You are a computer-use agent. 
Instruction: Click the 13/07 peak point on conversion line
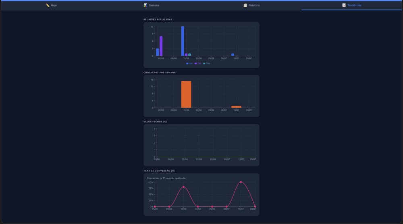[x=241, y=182]
